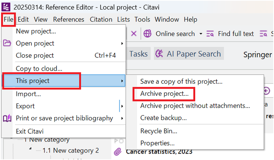The height and width of the screenshot is (160, 274).
Task: Click the Open project folder icon
Action: 7,43
